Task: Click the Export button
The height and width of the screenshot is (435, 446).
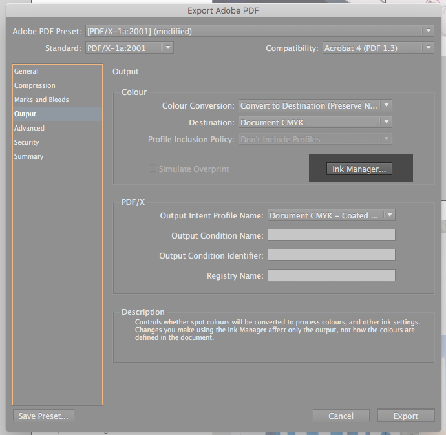Action: (x=406, y=416)
